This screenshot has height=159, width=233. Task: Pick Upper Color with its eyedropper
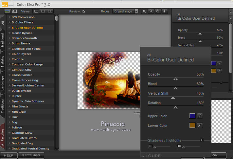tap(200, 116)
